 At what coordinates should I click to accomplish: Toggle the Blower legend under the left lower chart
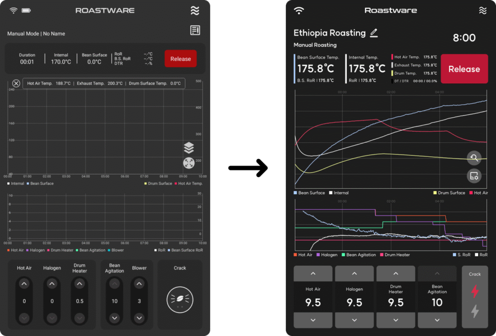coord(116,250)
